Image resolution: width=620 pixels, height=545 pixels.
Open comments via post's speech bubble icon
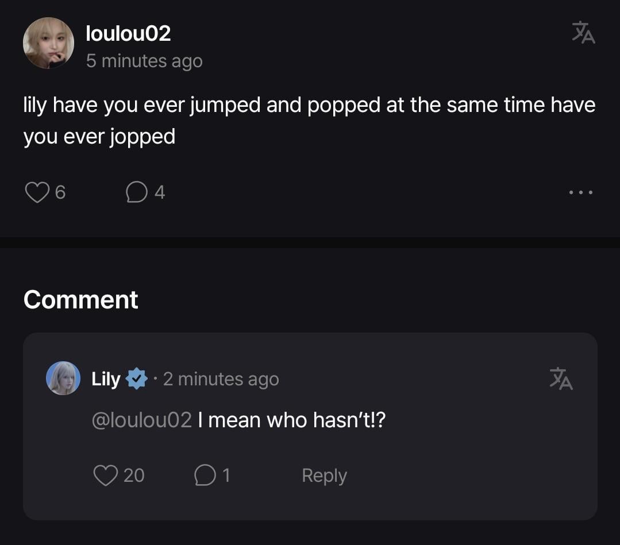tap(136, 192)
